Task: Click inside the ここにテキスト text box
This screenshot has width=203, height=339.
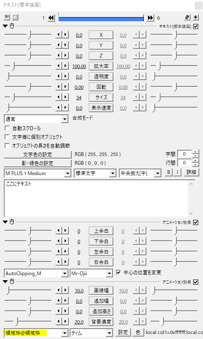Action: [96, 198]
